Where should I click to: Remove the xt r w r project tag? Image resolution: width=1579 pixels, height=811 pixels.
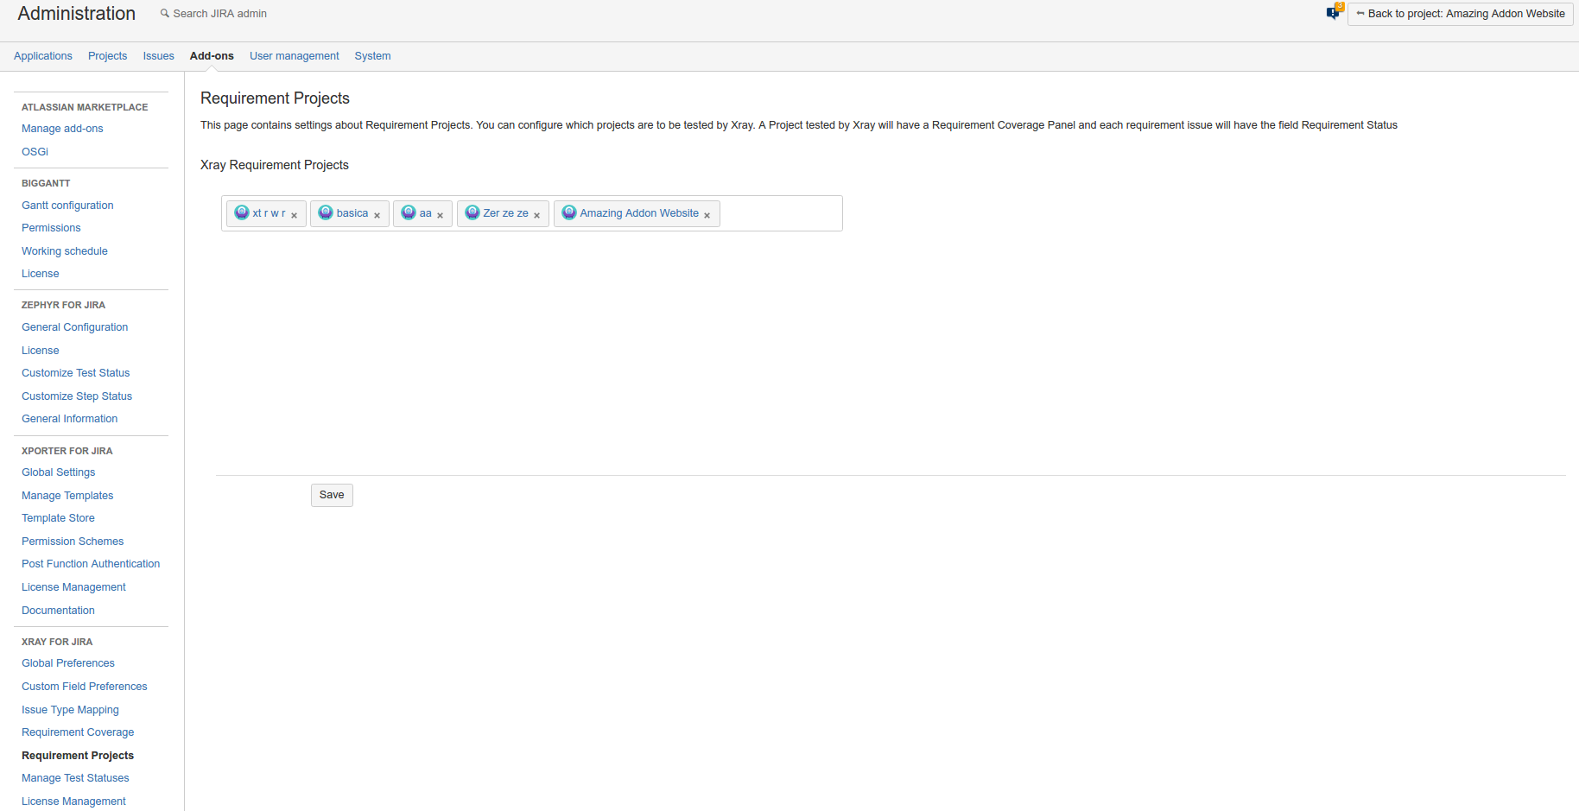(295, 215)
